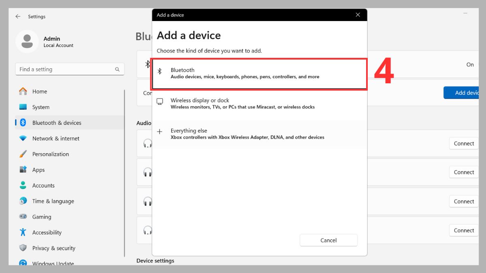Click the Network & internet globe icon
The image size is (486, 273).
pyautogui.click(x=23, y=138)
